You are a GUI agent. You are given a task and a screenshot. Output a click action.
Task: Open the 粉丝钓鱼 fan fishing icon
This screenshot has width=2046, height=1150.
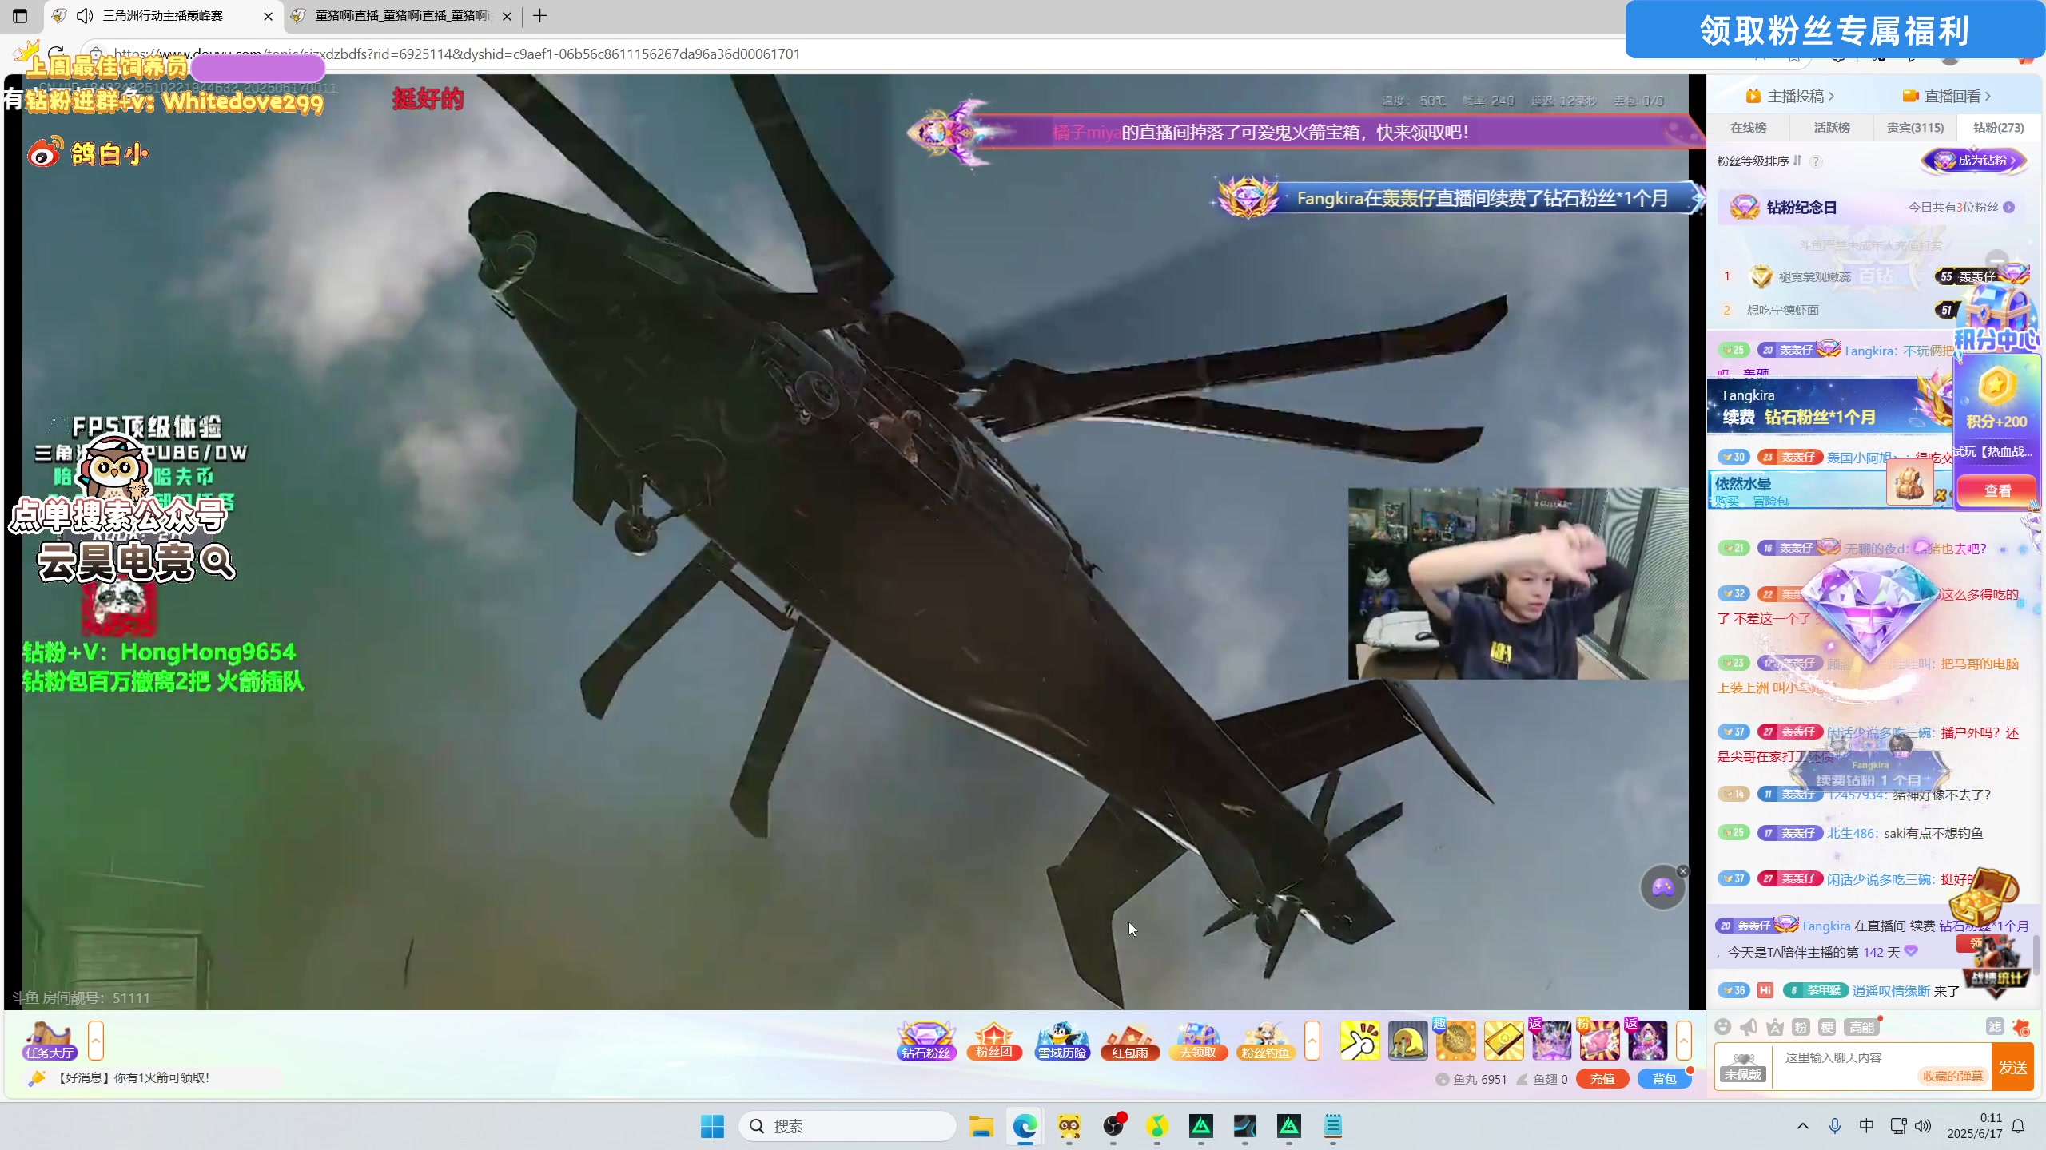click(1265, 1041)
